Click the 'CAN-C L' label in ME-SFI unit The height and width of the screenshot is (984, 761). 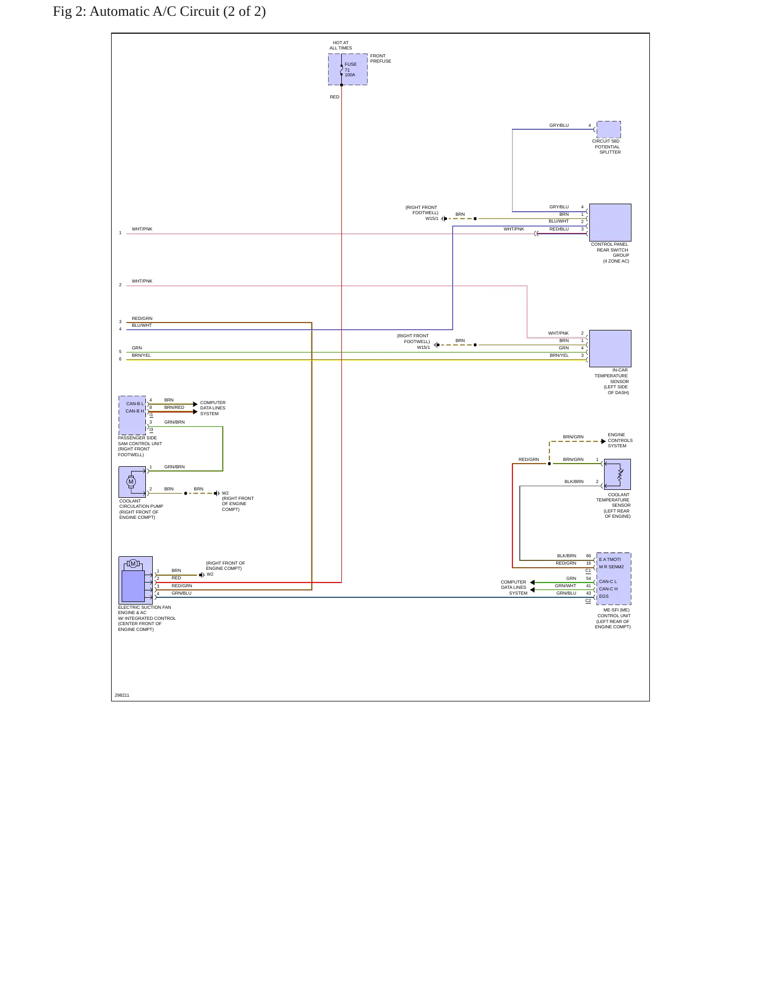click(x=608, y=582)
